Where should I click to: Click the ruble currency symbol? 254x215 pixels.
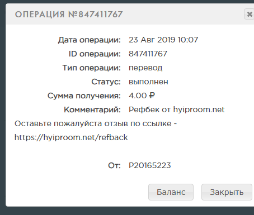[x=152, y=95]
